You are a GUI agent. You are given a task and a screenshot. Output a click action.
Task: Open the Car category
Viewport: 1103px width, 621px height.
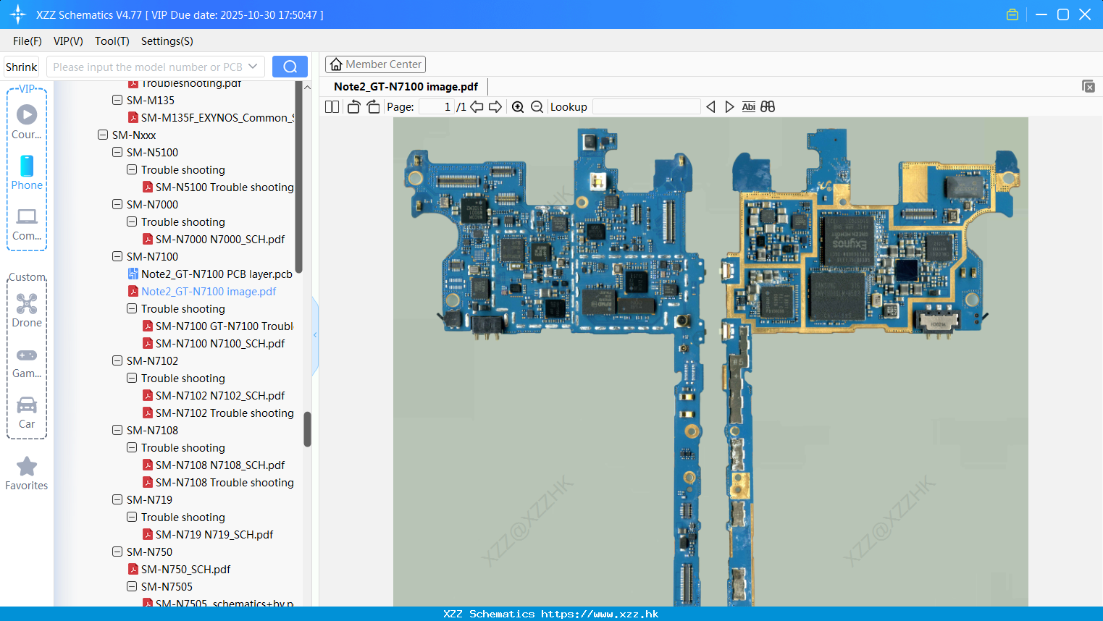[x=27, y=405]
